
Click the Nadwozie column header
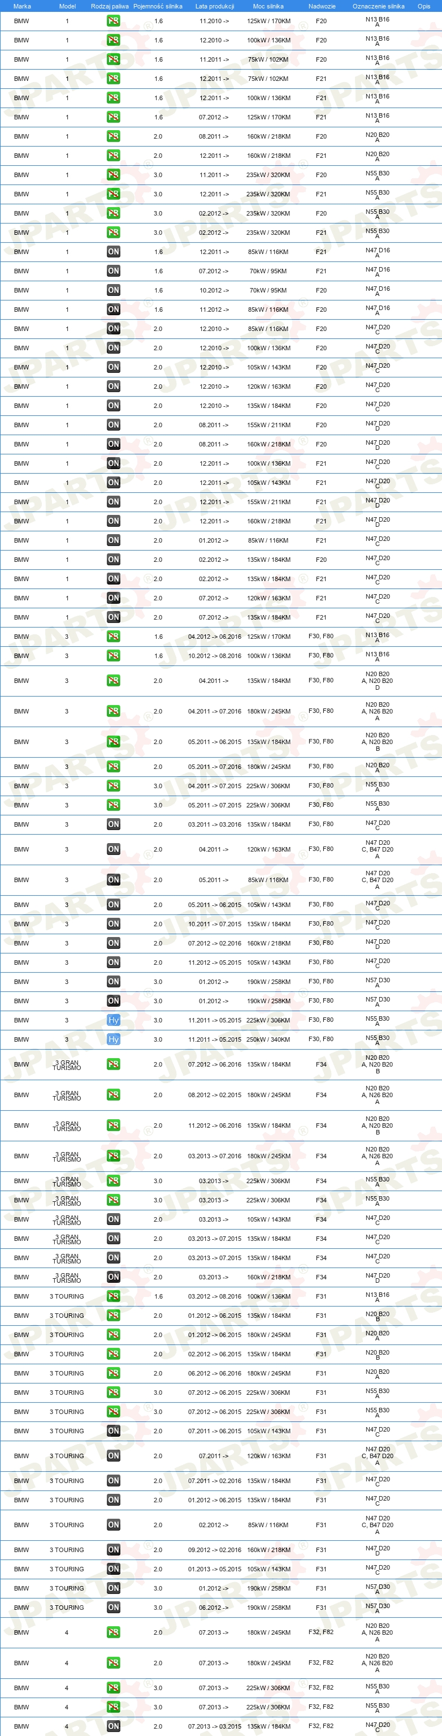point(322,6)
